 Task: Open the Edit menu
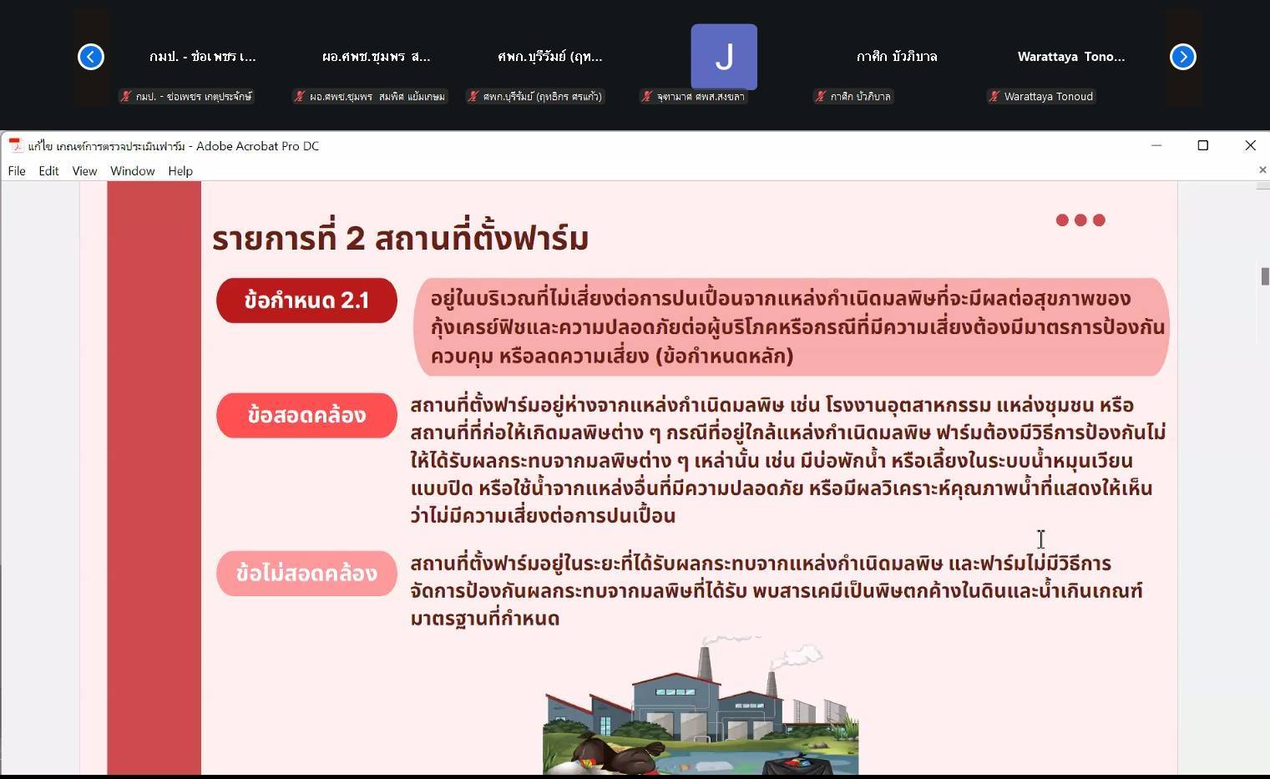point(48,171)
